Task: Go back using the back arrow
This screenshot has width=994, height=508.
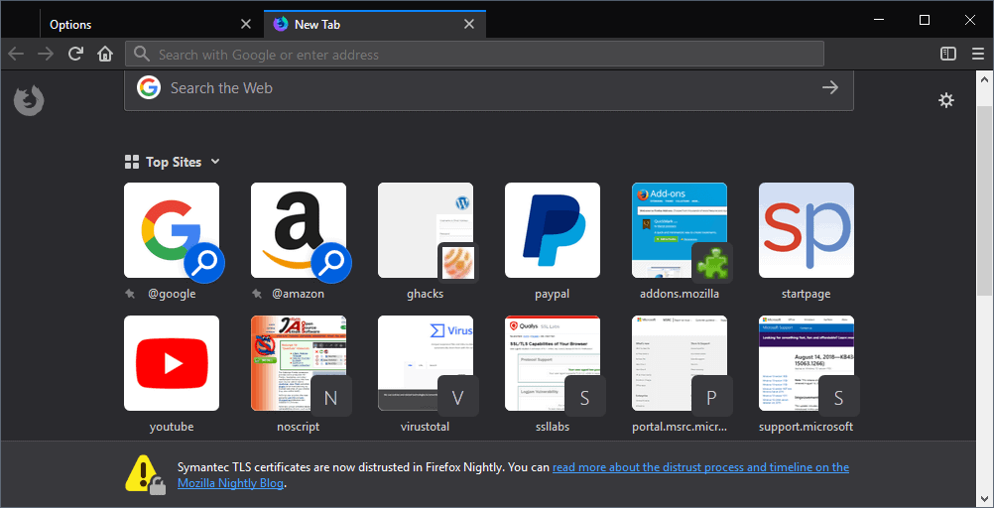Action: [x=16, y=54]
